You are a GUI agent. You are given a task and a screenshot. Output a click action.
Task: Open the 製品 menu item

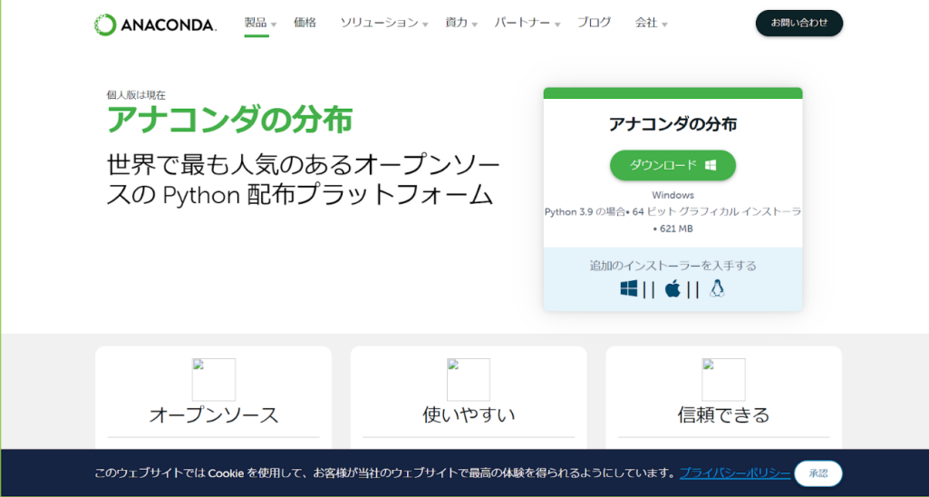coord(256,24)
